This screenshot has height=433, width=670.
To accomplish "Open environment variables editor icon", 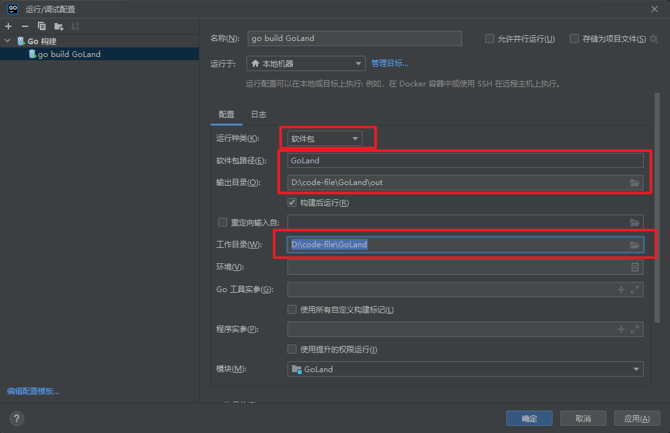I will 635,267.
